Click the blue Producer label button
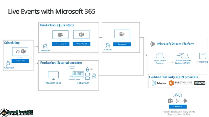Screen dimensions: 209x117 (122, 44)
